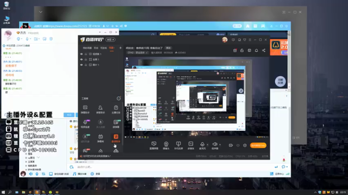This screenshot has width=348, height=195.
Task: Open the toolbox more-options circle icon
Action: (119, 98)
